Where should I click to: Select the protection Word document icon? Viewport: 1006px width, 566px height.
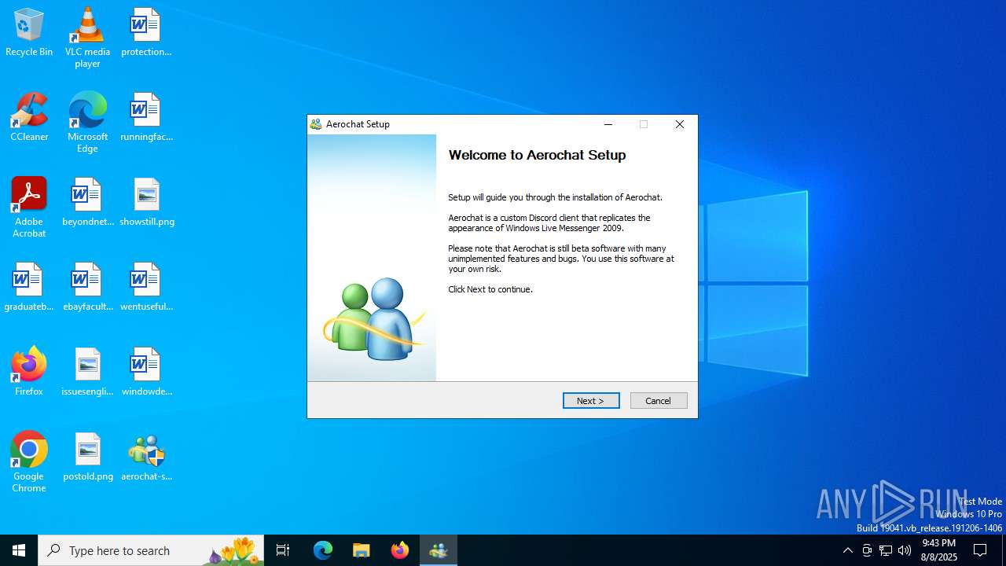(146, 33)
